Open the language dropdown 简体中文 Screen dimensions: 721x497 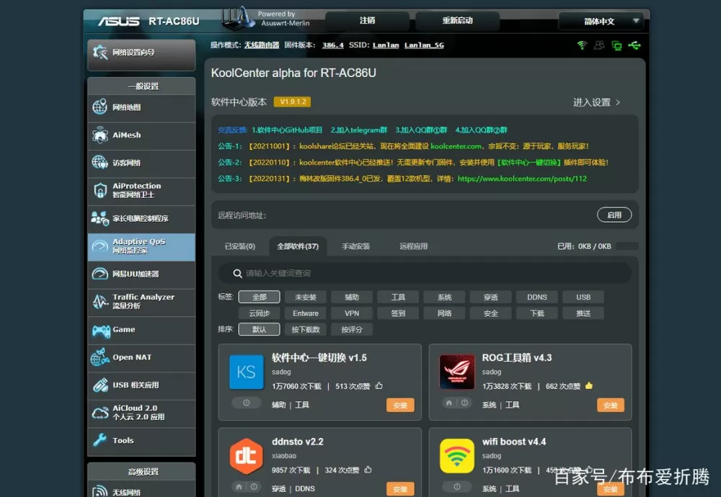[603, 21]
